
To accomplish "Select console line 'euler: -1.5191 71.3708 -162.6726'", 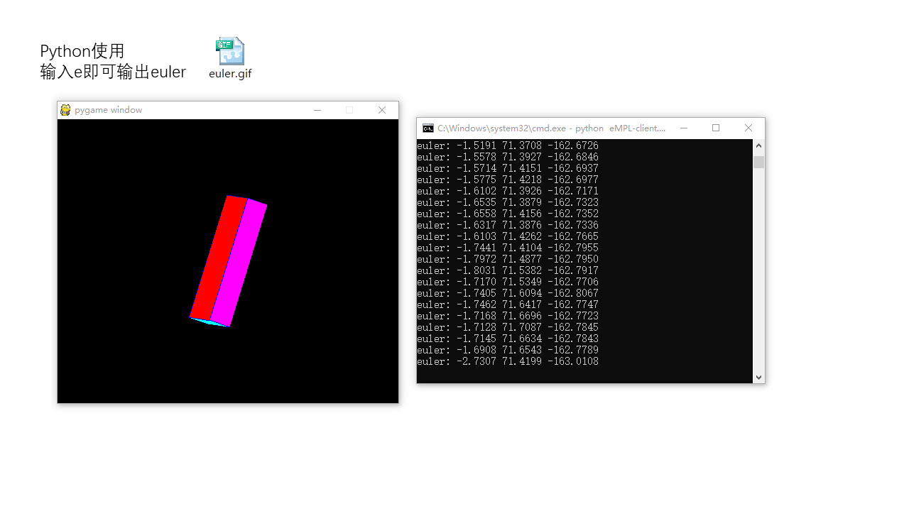I will coord(508,145).
